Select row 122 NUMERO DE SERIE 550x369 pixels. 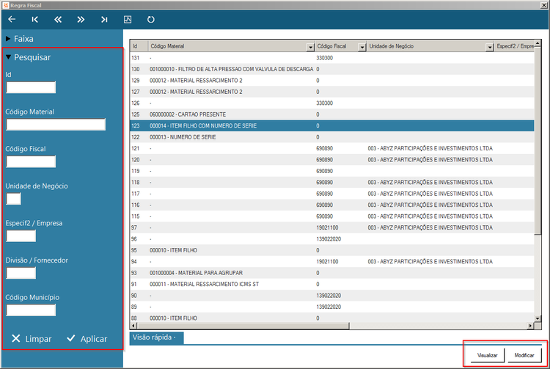(331, 136)
